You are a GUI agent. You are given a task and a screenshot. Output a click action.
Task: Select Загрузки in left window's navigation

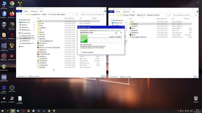tap(24, 25)
